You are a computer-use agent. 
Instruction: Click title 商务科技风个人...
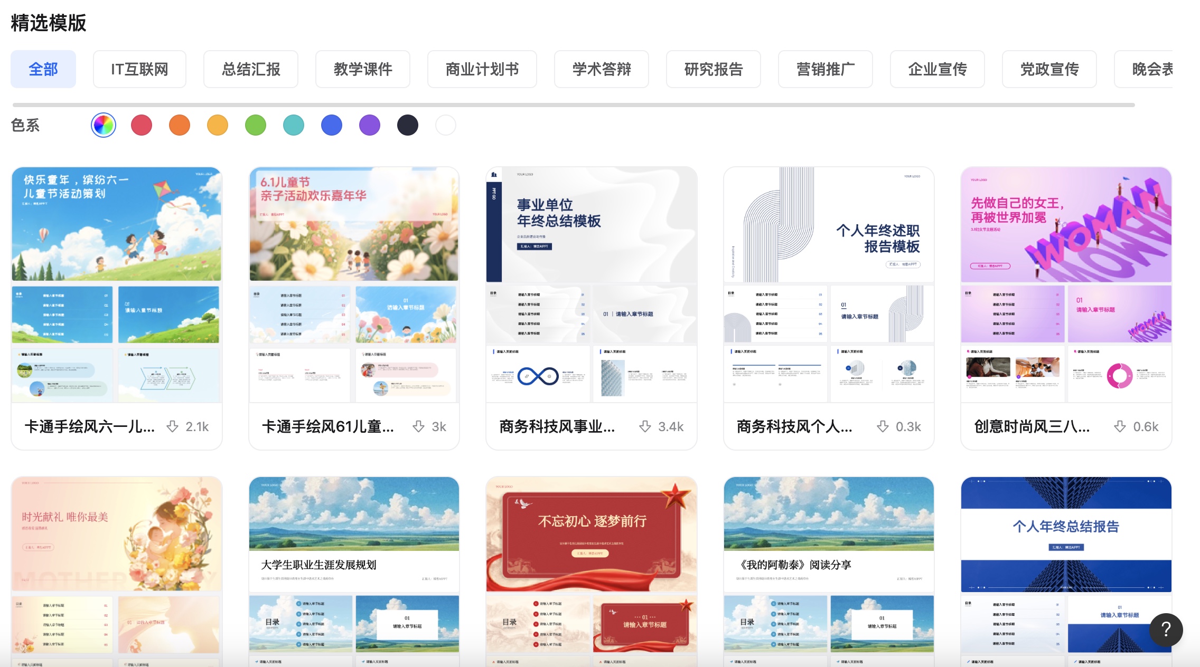794,426
